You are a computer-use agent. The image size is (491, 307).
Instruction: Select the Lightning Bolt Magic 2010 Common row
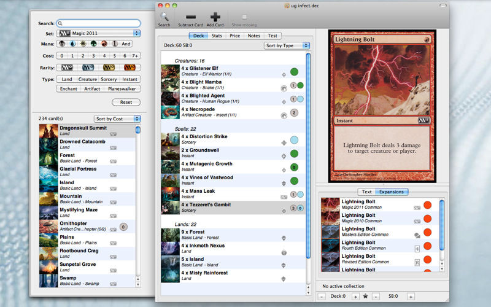[379, 218]
